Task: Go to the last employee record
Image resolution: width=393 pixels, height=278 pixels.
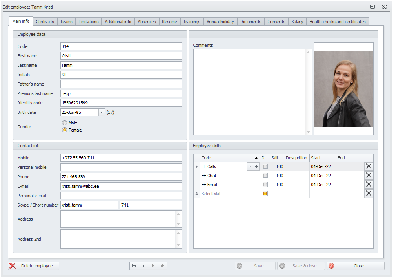Action: [x=162, y=266]
